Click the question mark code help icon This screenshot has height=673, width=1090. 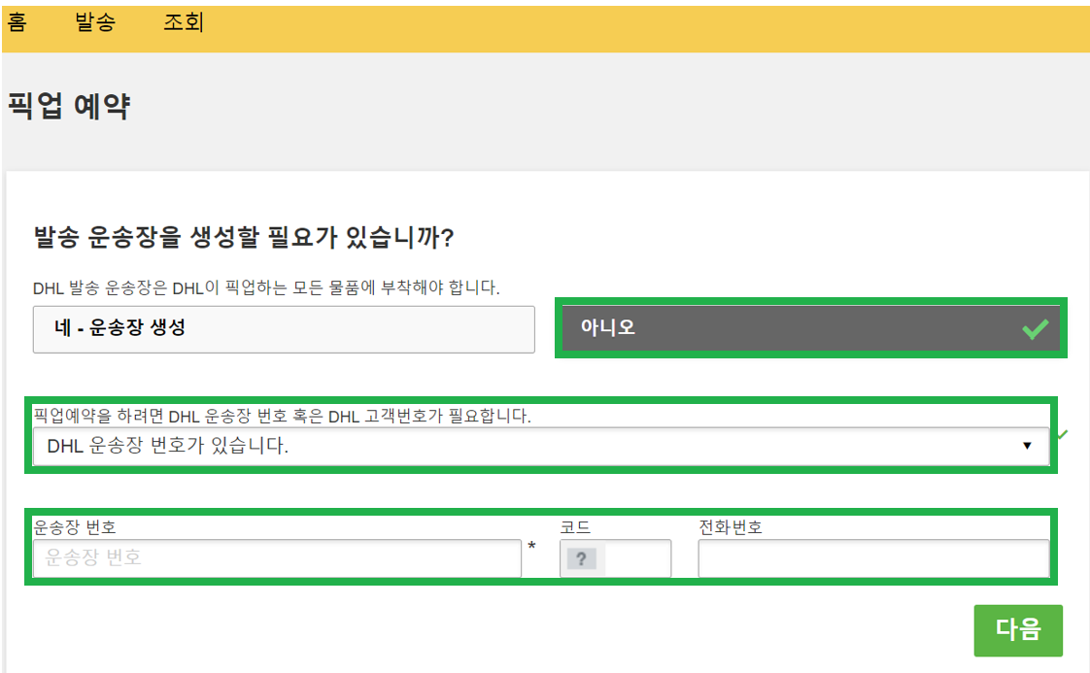pyautogui.click(x=582, y=559)
